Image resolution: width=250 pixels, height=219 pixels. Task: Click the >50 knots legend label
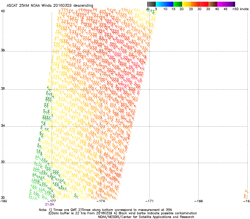tap(240, 9)
